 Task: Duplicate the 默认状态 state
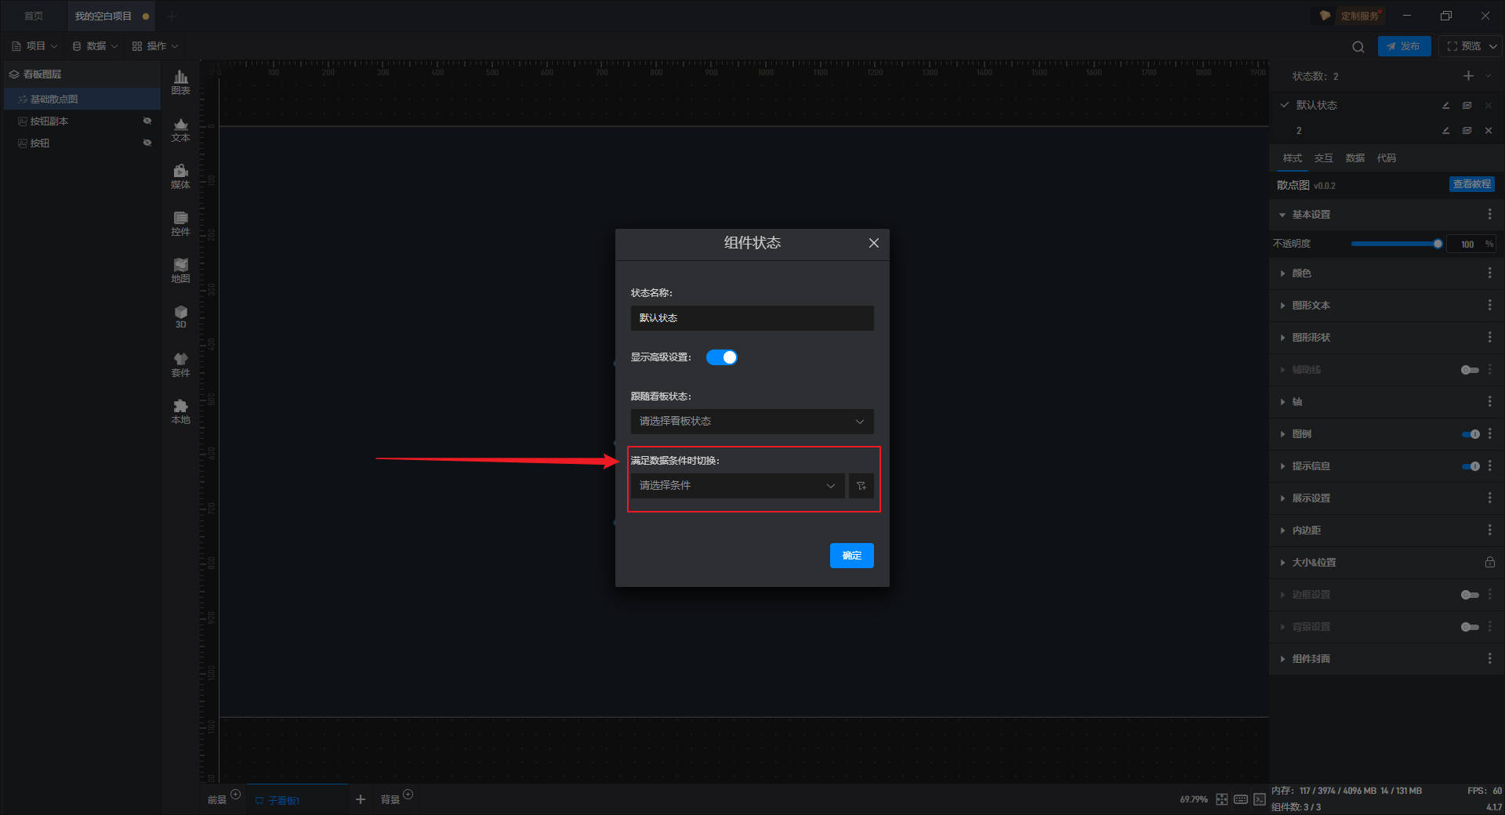tap(1467, 105)
